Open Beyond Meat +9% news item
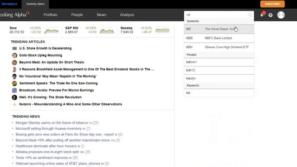297x167 pixels. [x=63, y=141]
